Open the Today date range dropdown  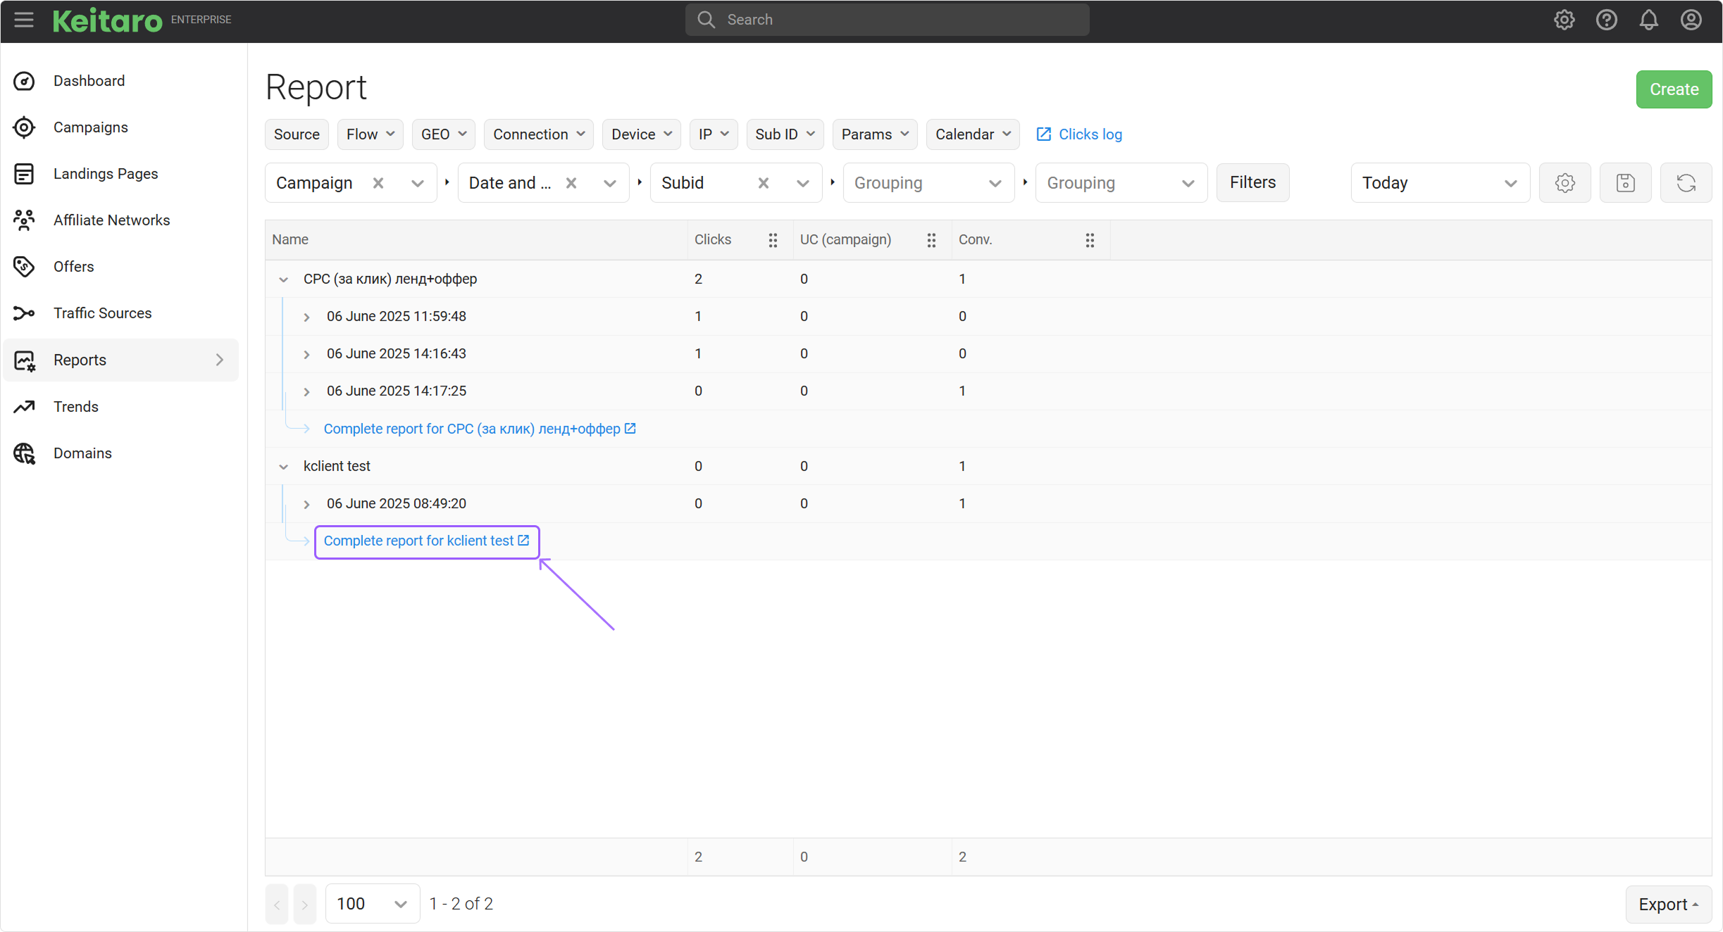click(x=1440, y=183)
